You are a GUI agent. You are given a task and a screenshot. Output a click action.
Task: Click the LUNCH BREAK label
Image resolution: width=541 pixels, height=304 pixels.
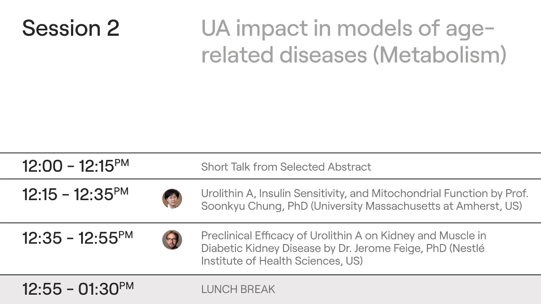[238, 289]
